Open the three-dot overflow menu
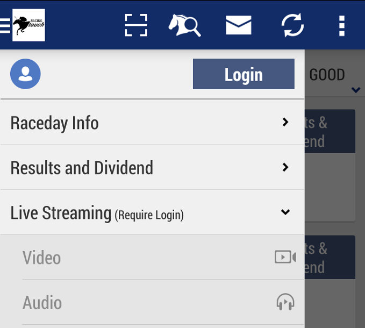Viewport: 365px width, 328px height. (341, 25)
